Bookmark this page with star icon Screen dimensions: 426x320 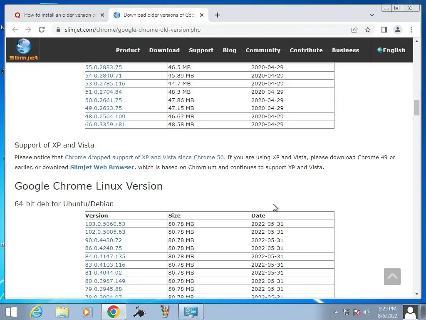(368, 30)
